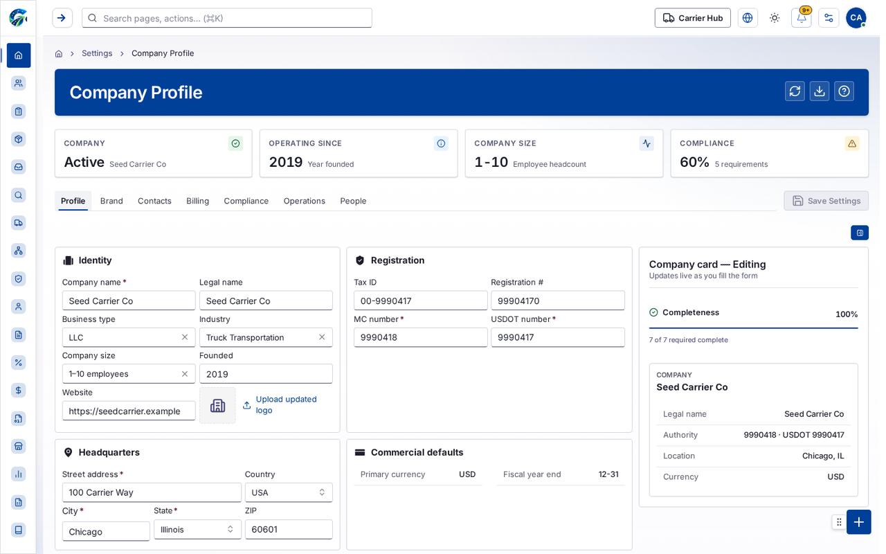Click the Completeness progress bar
Viewport: 886px width, 554px height.
pyautogui.click(x=753, y=328)
